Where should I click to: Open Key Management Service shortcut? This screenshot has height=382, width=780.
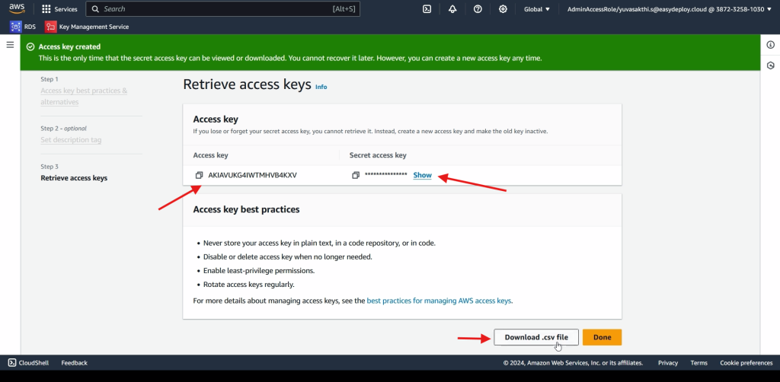coord(87,27)
